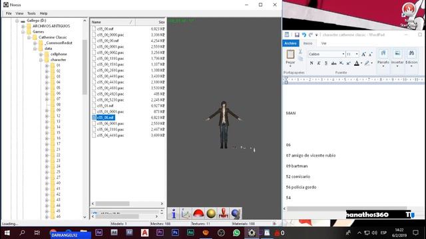Expand the ARCHIVOS ANTIGUOS folder node
Image resolution: width=426 pixels, height=239 pixels.
coord(23,26)
